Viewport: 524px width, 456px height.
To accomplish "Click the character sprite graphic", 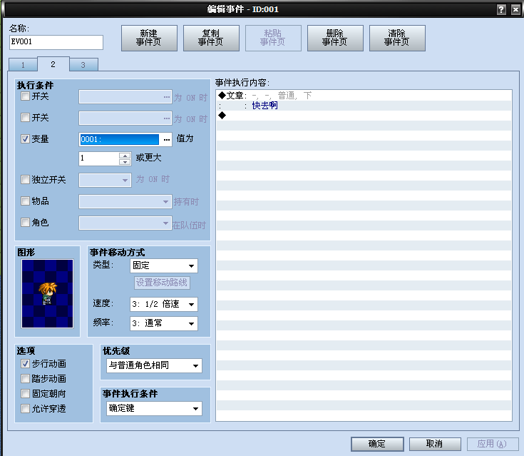I will pyautogui.click(x=47, y=293).
